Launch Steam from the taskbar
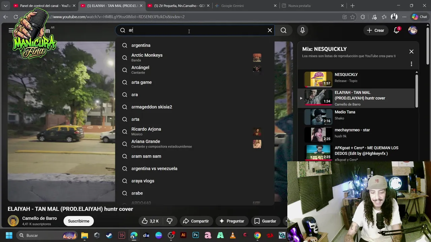 pos(109,235)
